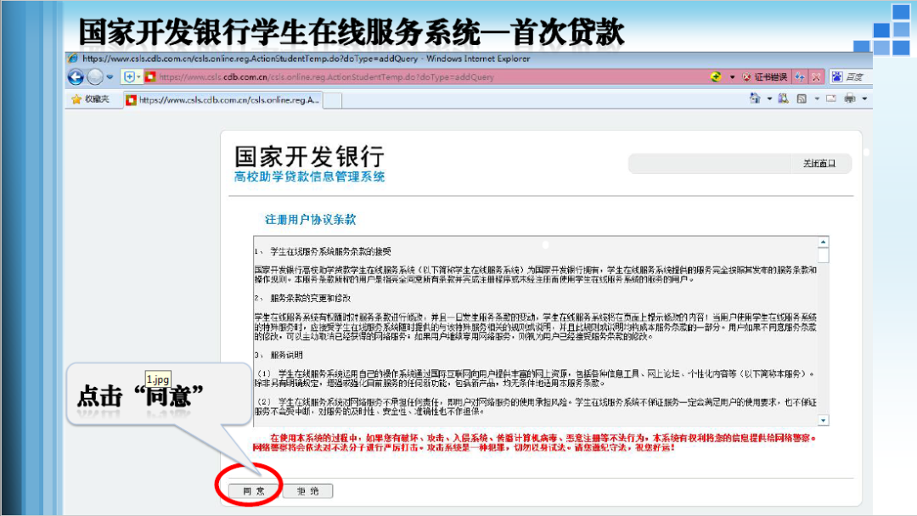Click the Print icon
917x516 pixels.
point(850,98)
